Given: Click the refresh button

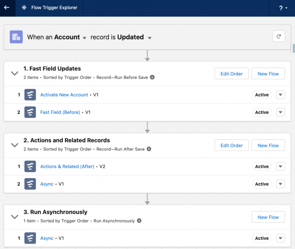Looking at the screenshot, I should [x=278, y=36].
